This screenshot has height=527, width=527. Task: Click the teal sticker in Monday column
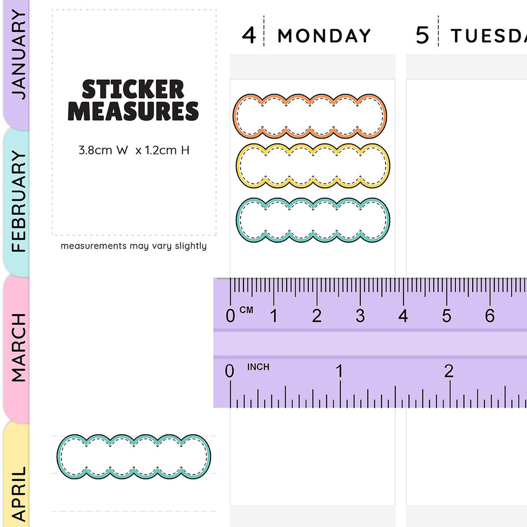point(313,220)
